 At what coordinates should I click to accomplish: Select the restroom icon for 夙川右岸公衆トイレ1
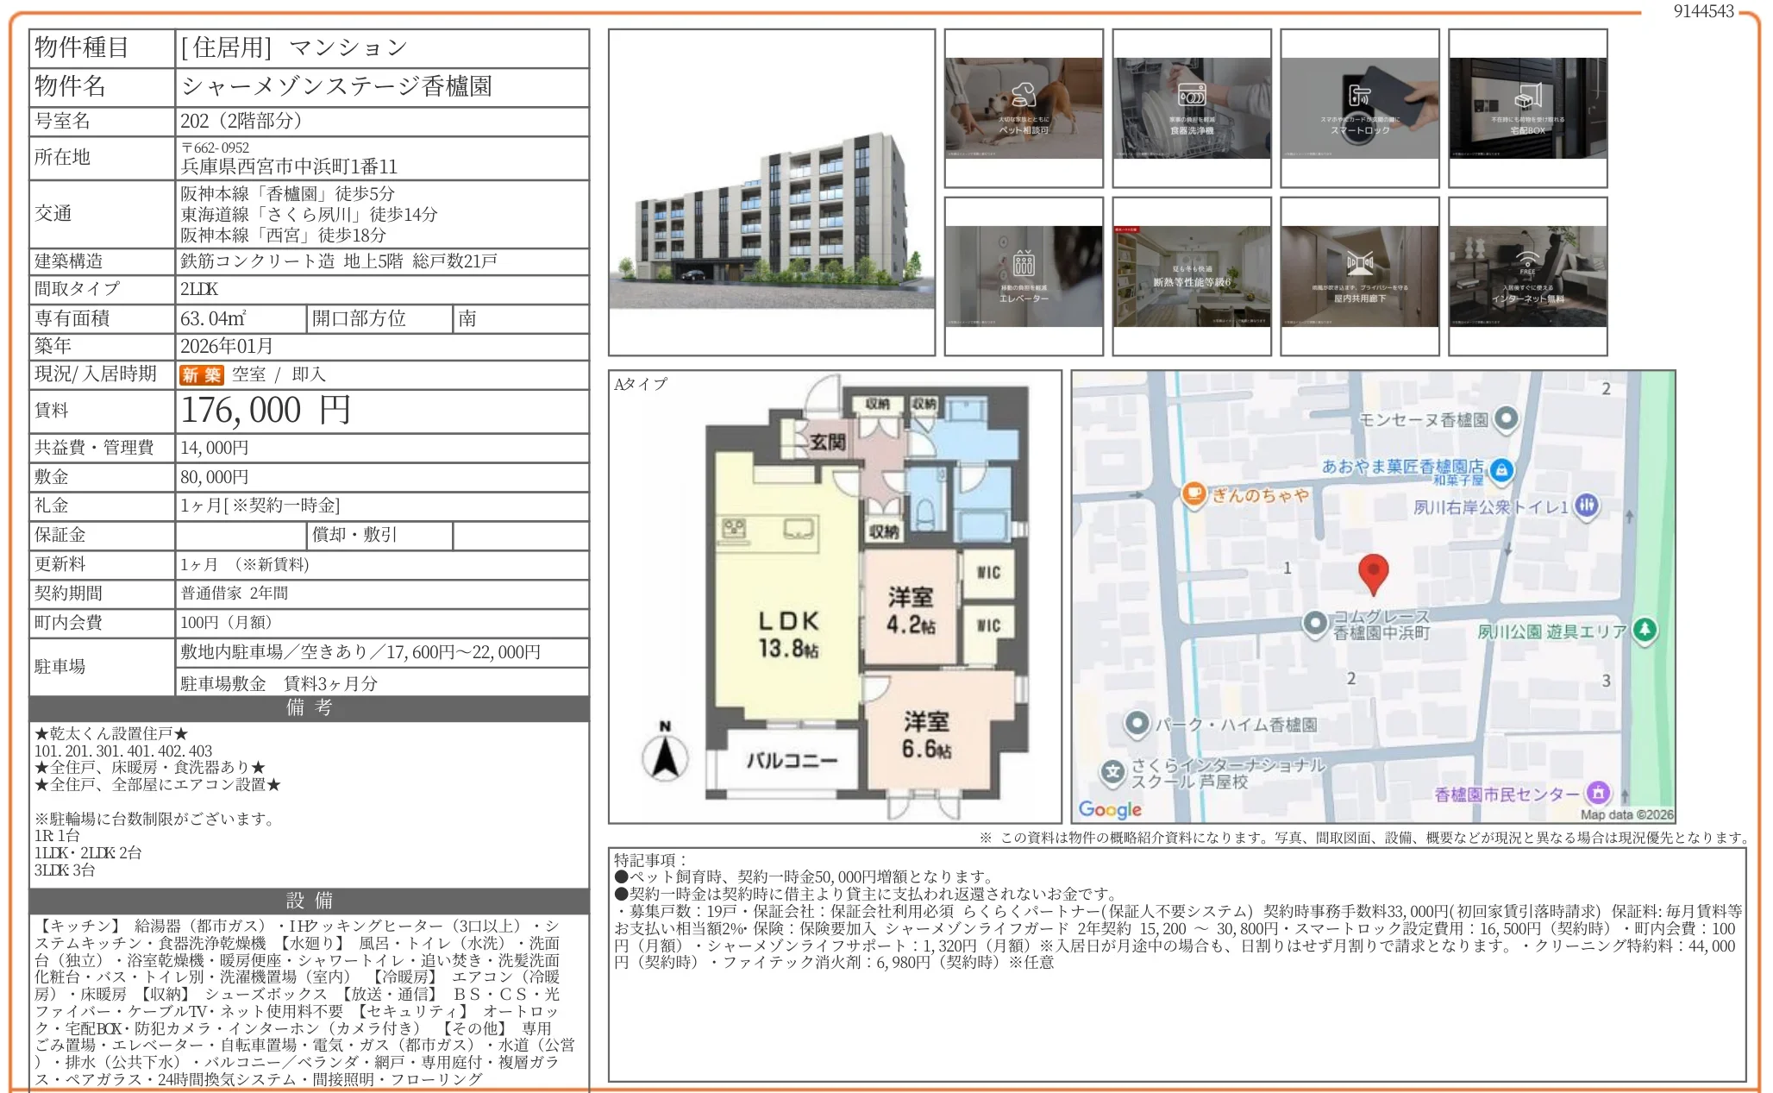[x=1588, y=505]
